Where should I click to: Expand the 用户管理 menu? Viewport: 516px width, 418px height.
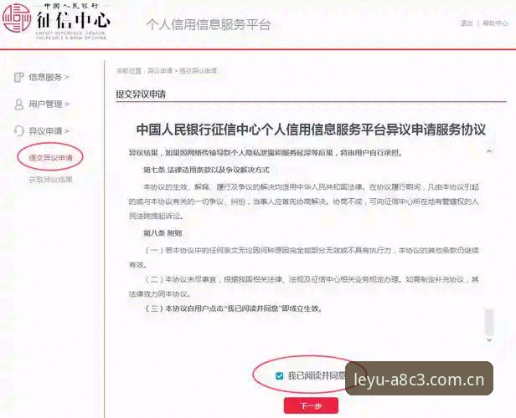click(x=49, y=104)
